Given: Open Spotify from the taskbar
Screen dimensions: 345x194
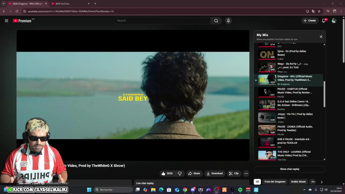Looking at the screenshot, I should pyautogui.click(x=240, y=190).
